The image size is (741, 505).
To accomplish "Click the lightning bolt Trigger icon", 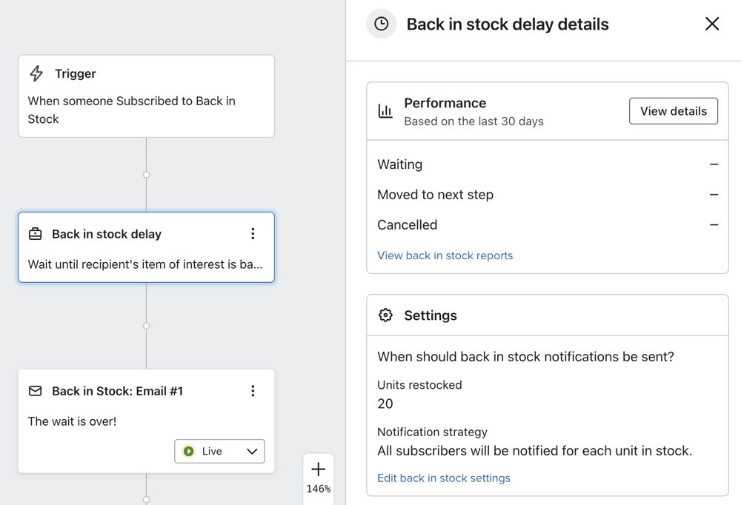I will click(36, 74).
